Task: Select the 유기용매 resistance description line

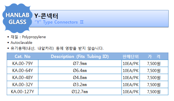Action: [57, 48]
